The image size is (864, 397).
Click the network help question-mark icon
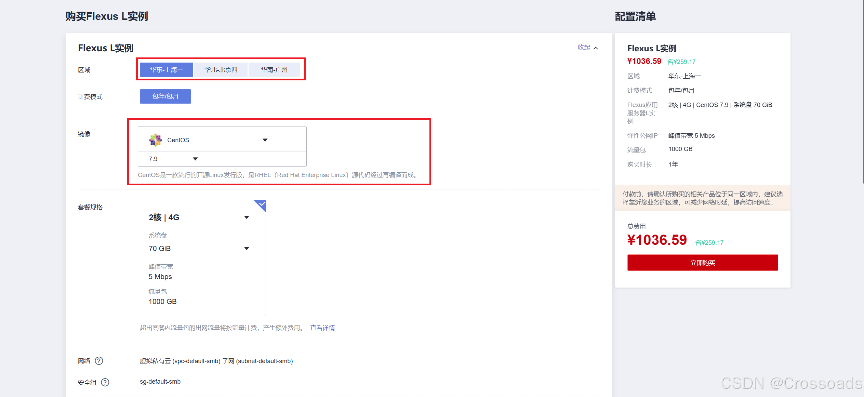click(99, 361)
